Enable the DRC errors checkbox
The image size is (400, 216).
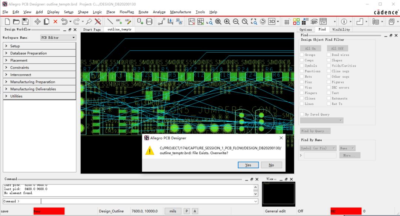point(329,87)
